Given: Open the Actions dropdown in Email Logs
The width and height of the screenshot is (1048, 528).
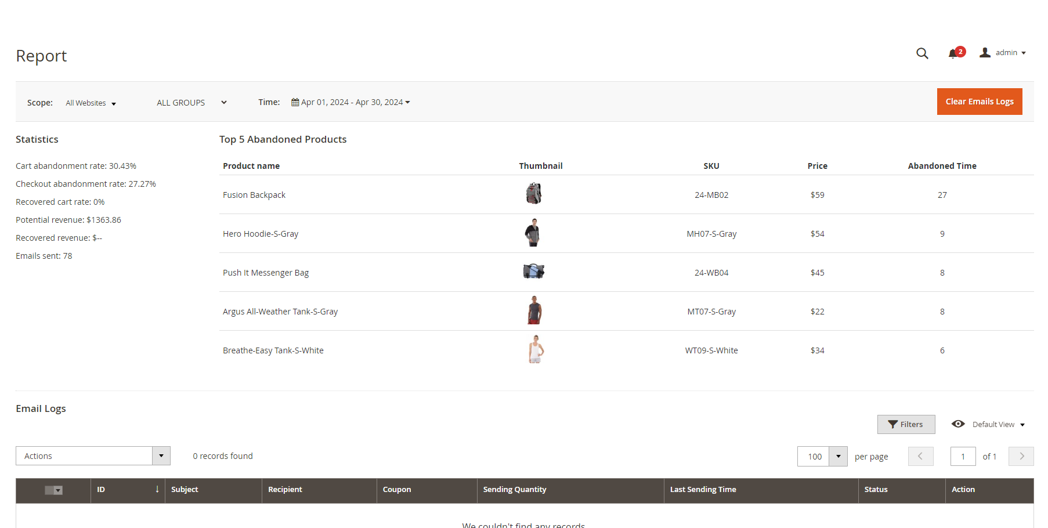Looking at the screenshot, I should click(93, 456).
